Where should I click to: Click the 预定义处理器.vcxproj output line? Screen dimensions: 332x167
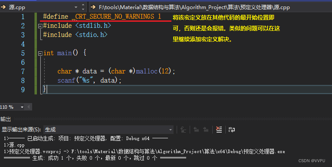coord(144,151)
